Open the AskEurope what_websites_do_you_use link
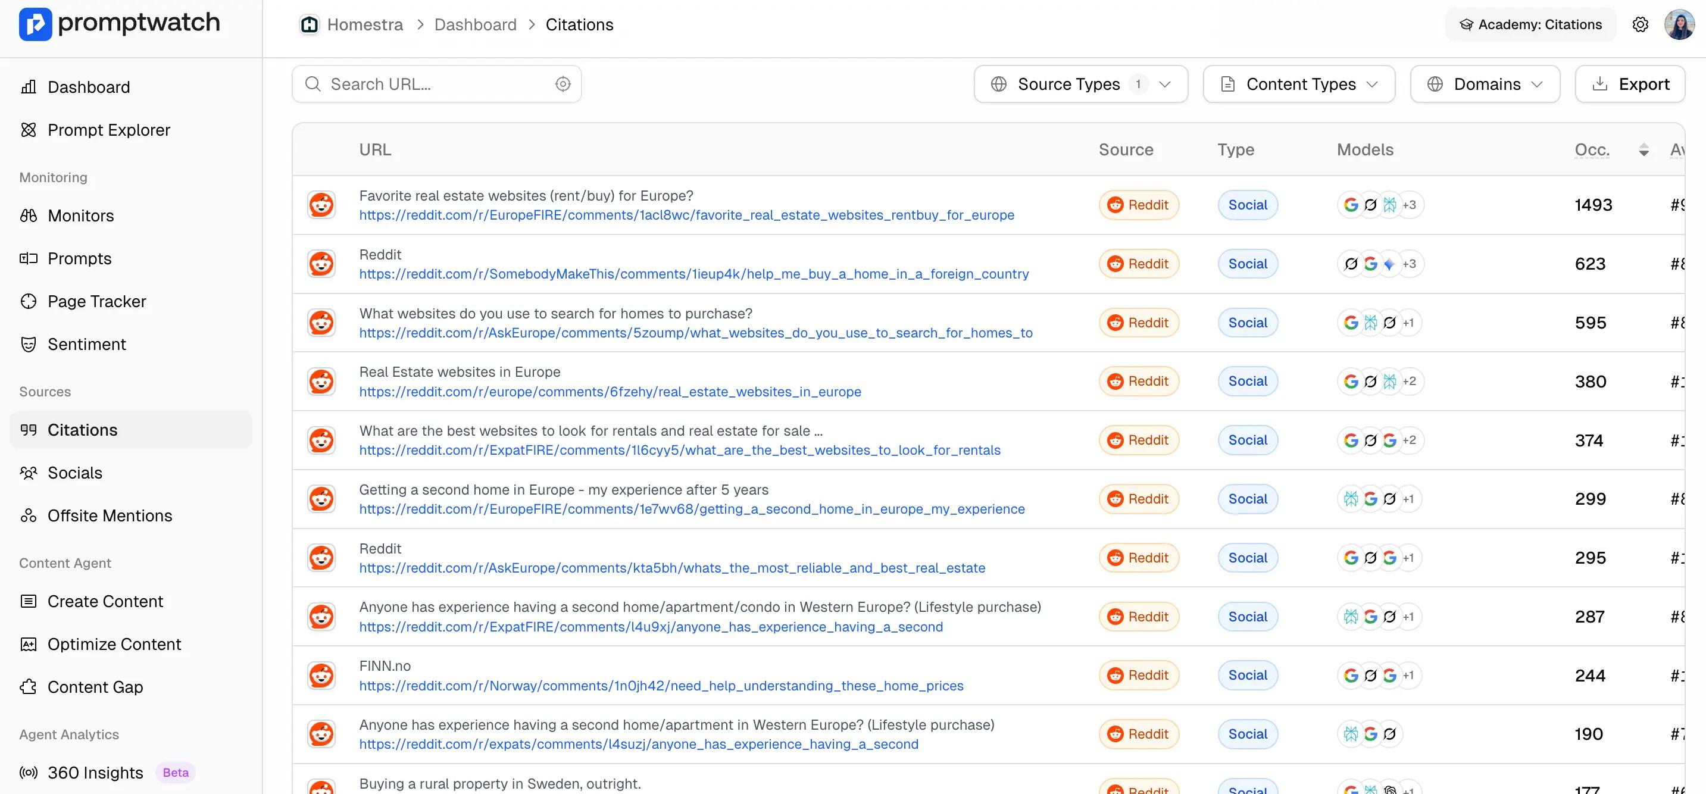Screen dimensions: 1706x794 [696, 333]
